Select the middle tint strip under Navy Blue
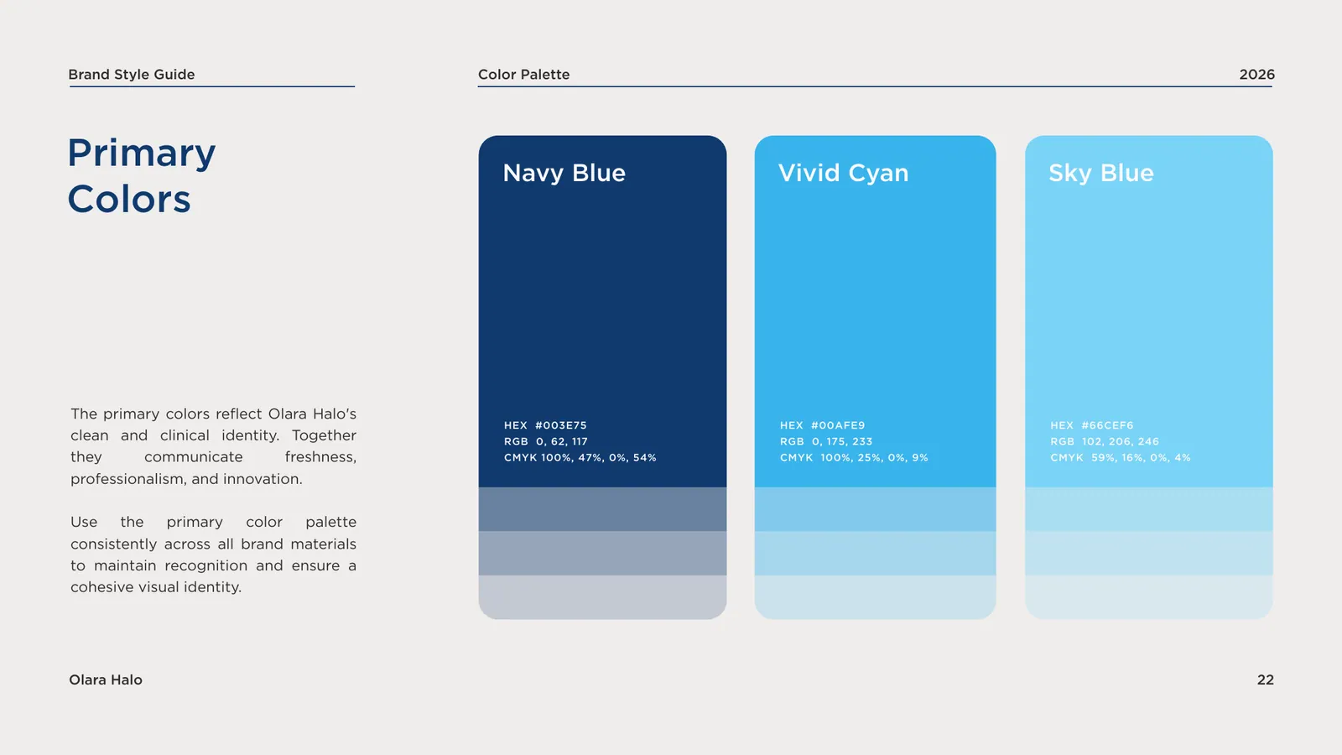This screenshot has width=1342, height=755. 602,553
